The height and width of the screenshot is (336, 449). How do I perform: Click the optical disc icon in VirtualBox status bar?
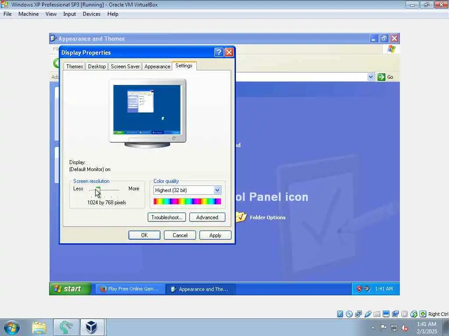[349, 314]
